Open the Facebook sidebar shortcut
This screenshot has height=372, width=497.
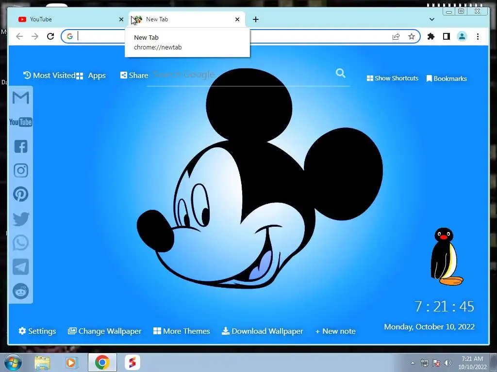[x=21, y=146]
